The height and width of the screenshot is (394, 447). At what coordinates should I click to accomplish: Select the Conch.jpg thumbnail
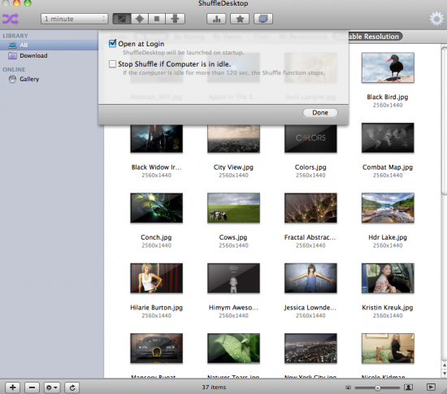point(157,208)
